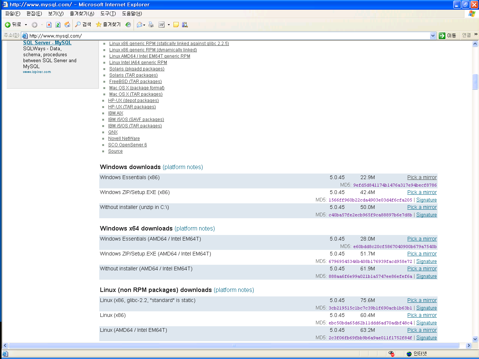Open Linux AMD64 / Intel EM64T generic RPM link
This screenshot has width=479, height=359.
tap(150, 56)
